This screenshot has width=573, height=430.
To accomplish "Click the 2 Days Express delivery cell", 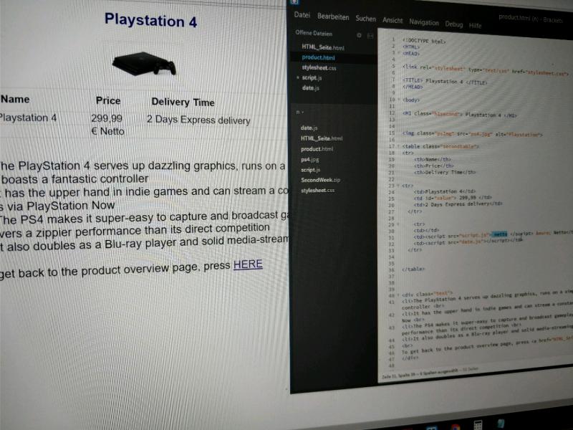I will point(198,120).
